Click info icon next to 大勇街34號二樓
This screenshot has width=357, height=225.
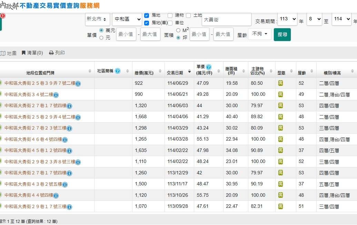coord(56,95)
